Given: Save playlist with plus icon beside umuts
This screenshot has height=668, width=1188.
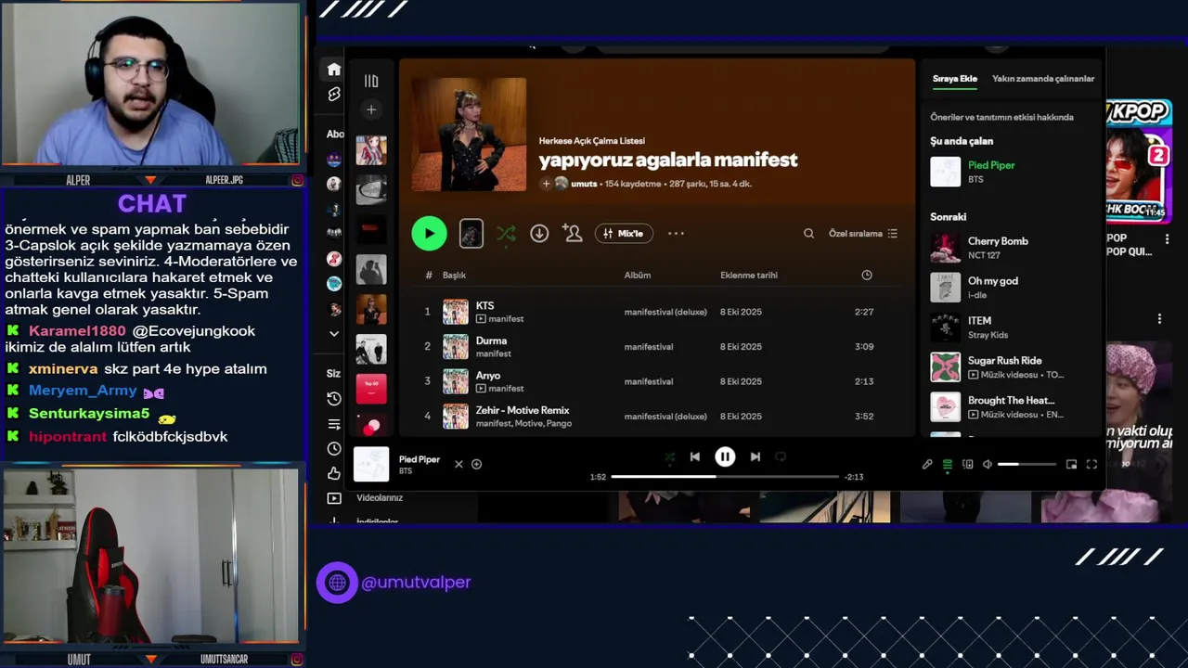Looking at the screenshot, I should [x=546, y=184].
